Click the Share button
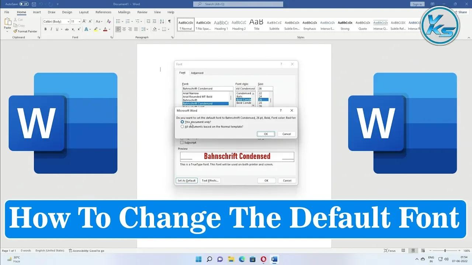The height and width of the screenshot is (265, 472). tap(460, 12)
